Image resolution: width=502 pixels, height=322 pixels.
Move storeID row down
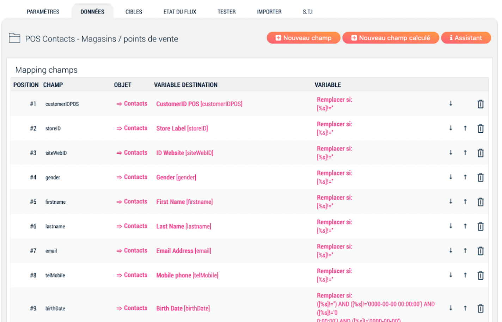click(x=451, y=128)
